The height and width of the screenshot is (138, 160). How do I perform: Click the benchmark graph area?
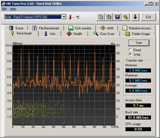tap(64, 85)
